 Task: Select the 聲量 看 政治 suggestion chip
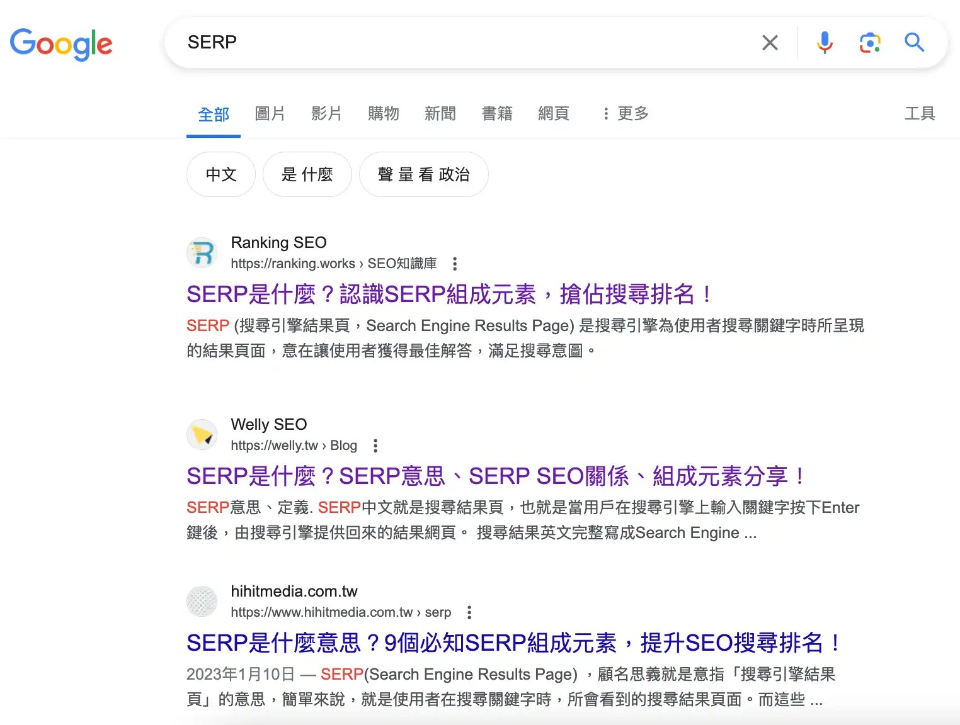pos(424,174)
